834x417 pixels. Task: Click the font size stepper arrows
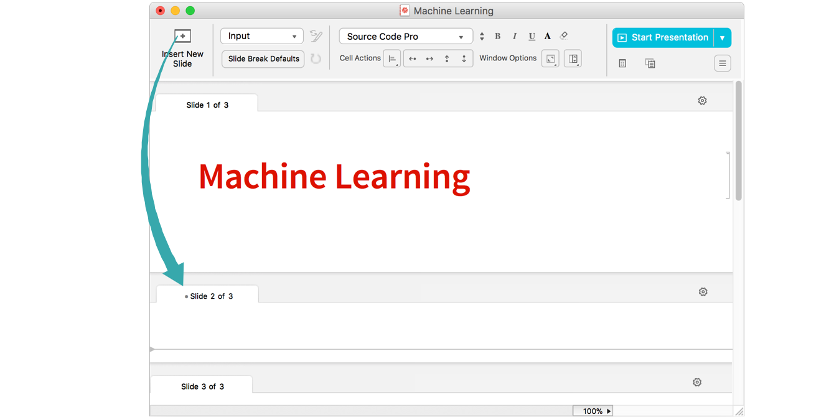pyautogui.click(x=482, y=37)
